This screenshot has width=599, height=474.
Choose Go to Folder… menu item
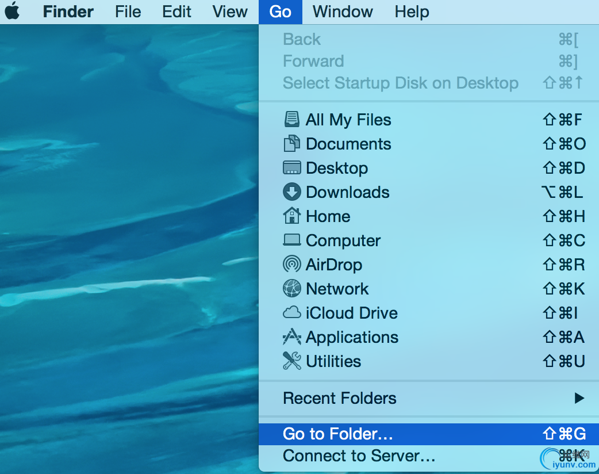click(429, 434)
